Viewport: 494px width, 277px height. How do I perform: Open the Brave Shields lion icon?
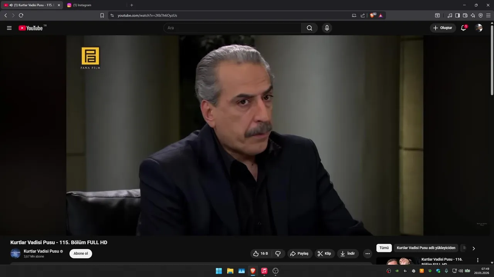tap(372, 15)
